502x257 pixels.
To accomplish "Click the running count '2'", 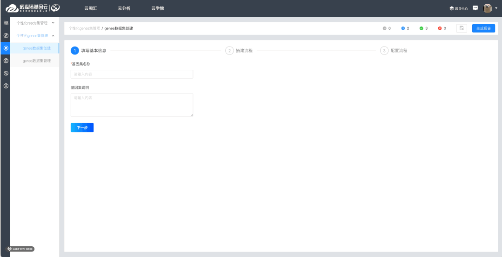I will [x=408, y=28].
